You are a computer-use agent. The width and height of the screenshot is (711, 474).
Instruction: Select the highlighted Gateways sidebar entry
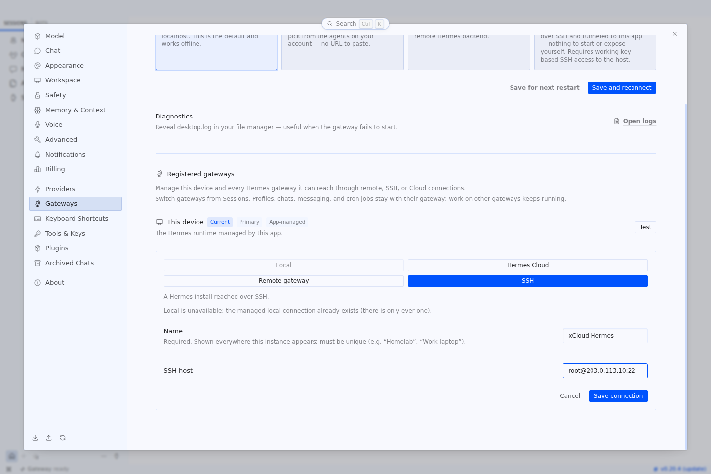coord(76,204)
